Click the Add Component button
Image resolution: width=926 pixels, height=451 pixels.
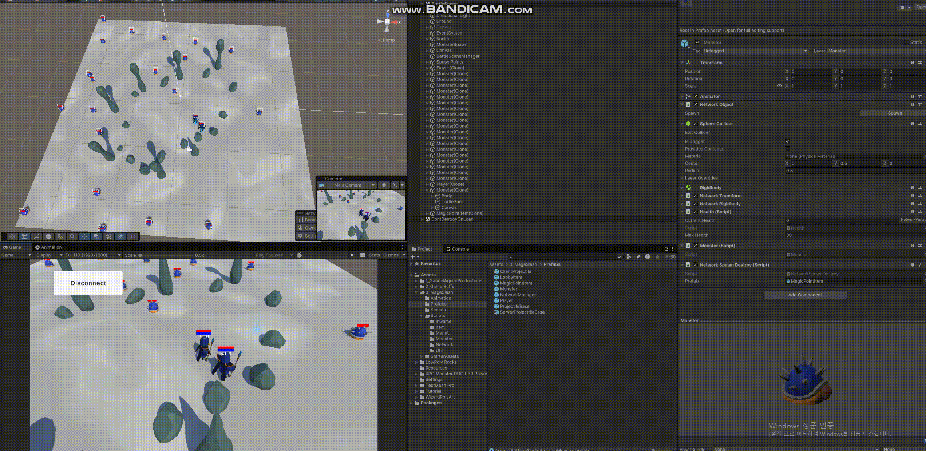[x=805, y=295]
